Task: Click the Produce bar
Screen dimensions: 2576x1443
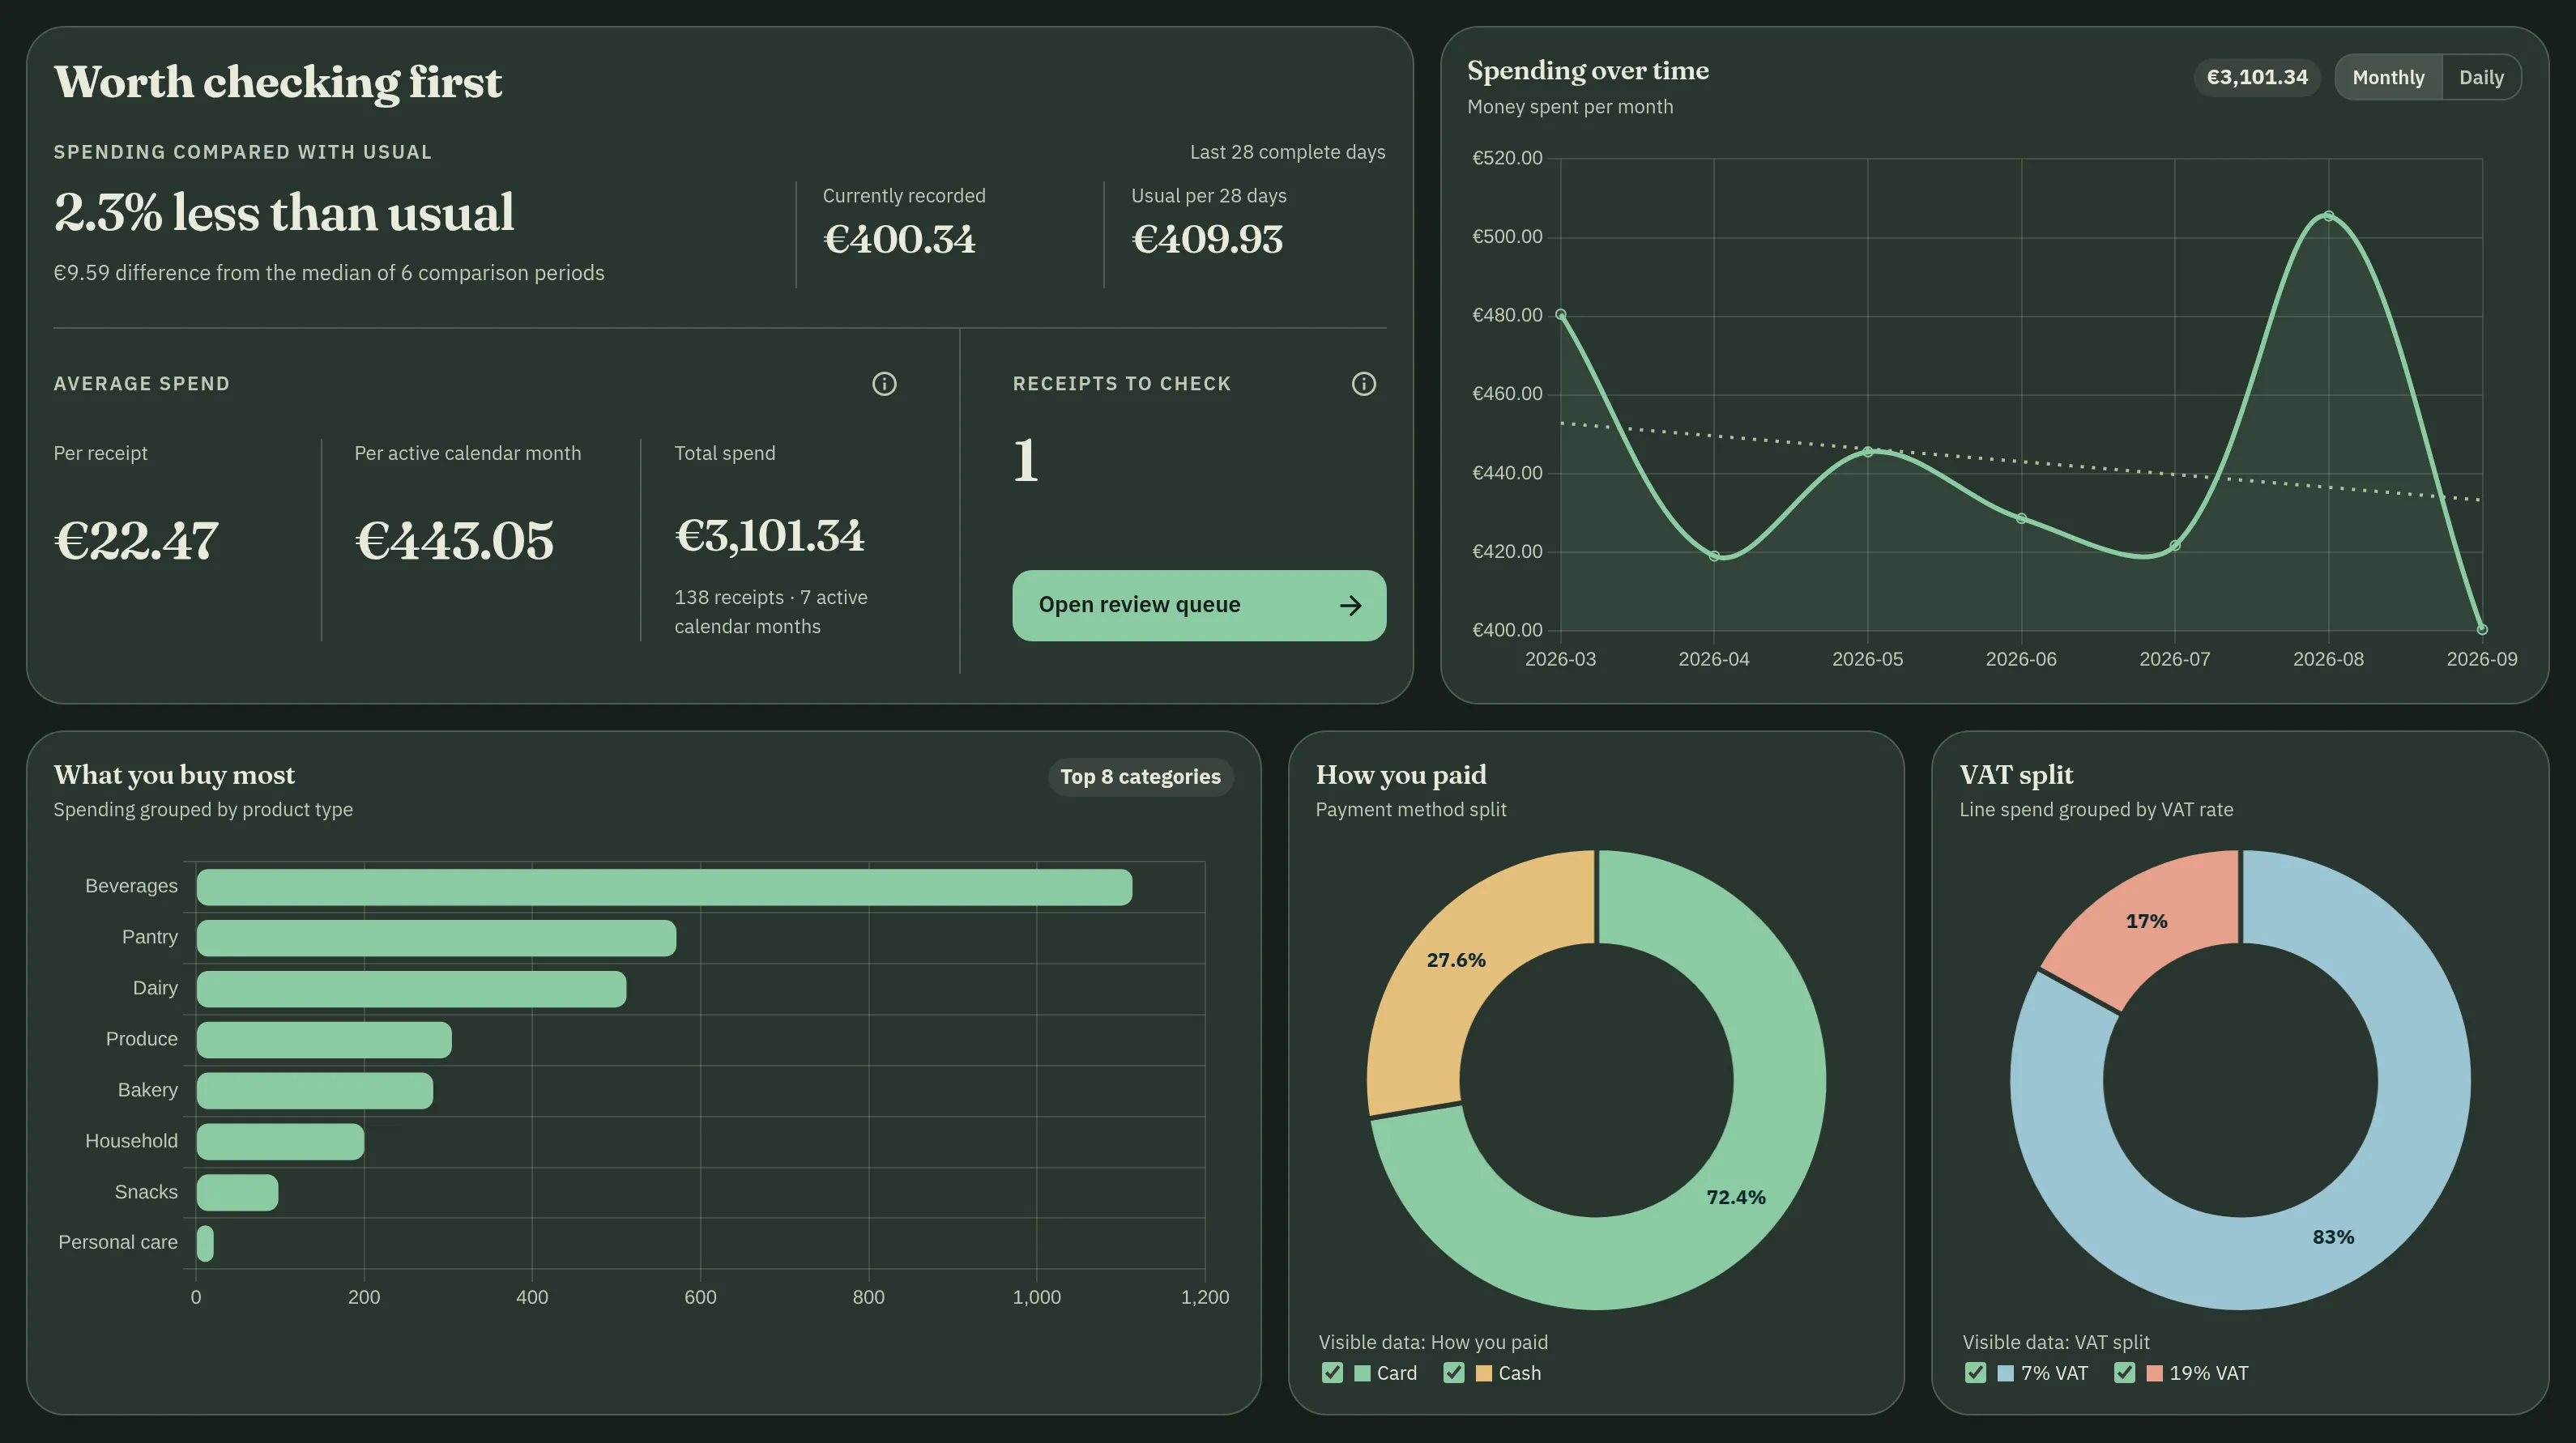Action: [x=324, y=1041]
